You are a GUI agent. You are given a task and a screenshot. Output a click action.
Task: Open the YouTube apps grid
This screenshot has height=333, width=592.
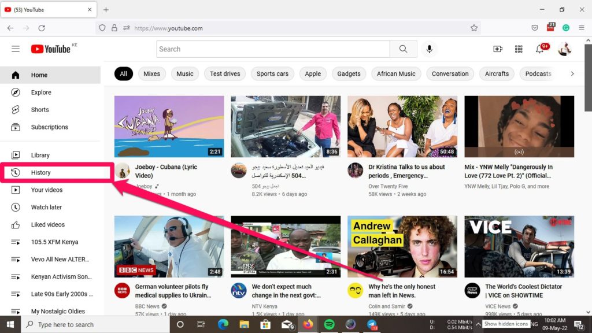click(519, 49)
